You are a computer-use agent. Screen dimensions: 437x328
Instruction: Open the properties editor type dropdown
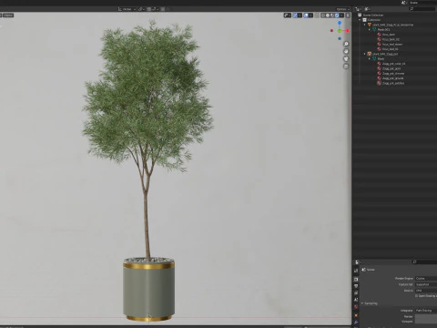click(x=358, y=261)
